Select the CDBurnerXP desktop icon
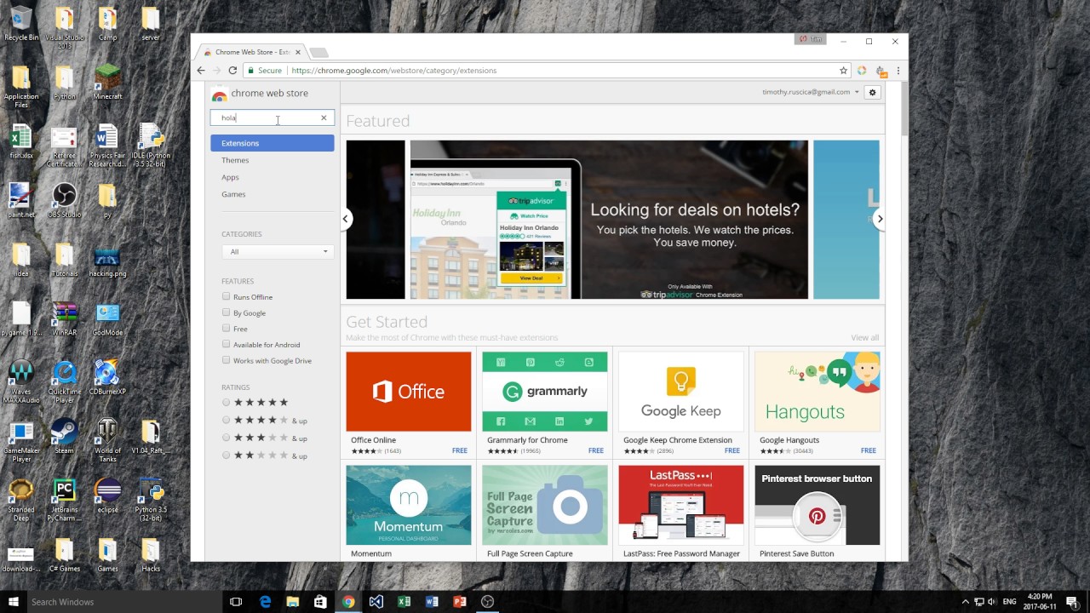Screen dimensions: 1090x613 click(107, 378)
